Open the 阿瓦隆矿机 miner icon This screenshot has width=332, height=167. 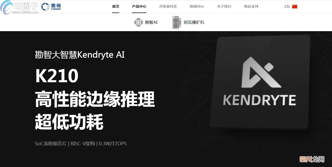pos(177,22)
